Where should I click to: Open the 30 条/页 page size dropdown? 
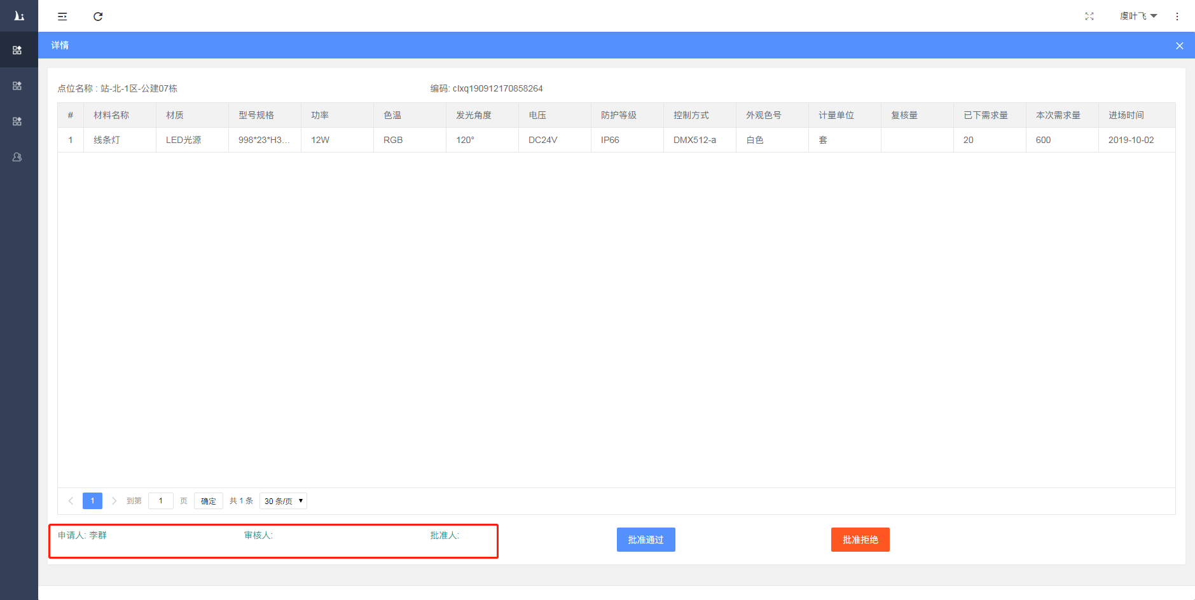[283, 501]
